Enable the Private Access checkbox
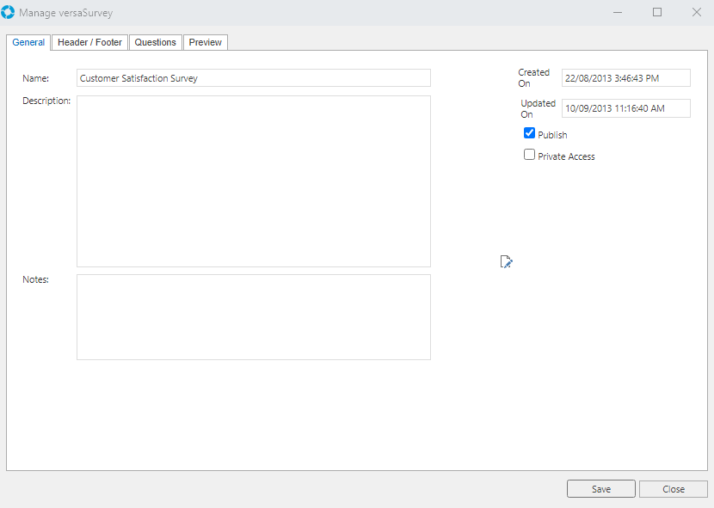 click(530, 155)
